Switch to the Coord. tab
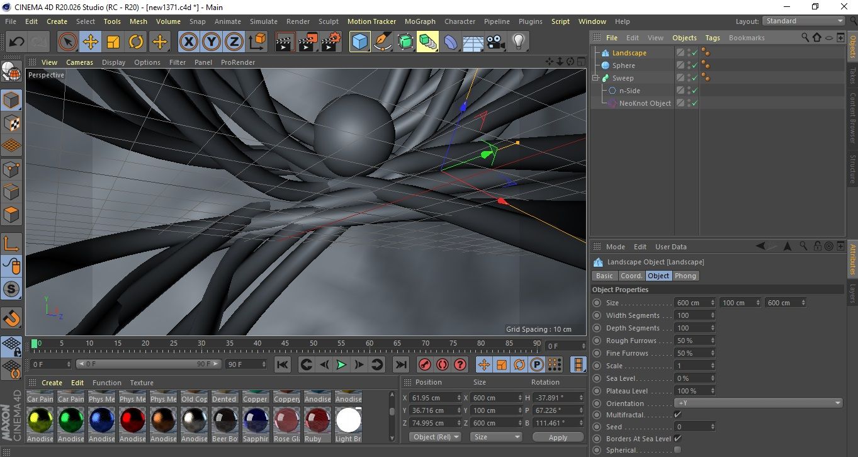The image size is (858, 457). [631, 276]
